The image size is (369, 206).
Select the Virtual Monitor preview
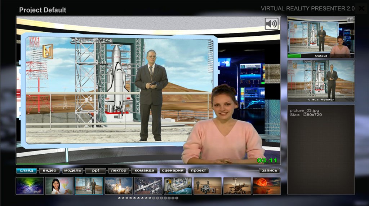click(321, 80)
